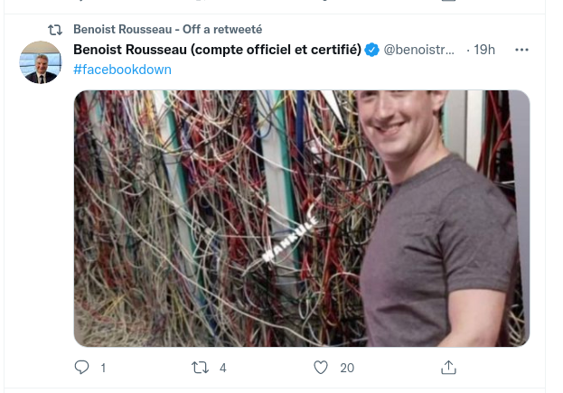Click the reply count number 1
This screenshot has height=393, width=563.
pyautogui.click(x=103, y=368)
